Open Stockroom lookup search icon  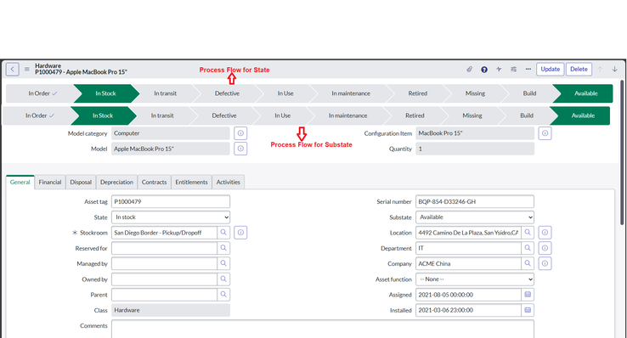(x=223, y=233)
